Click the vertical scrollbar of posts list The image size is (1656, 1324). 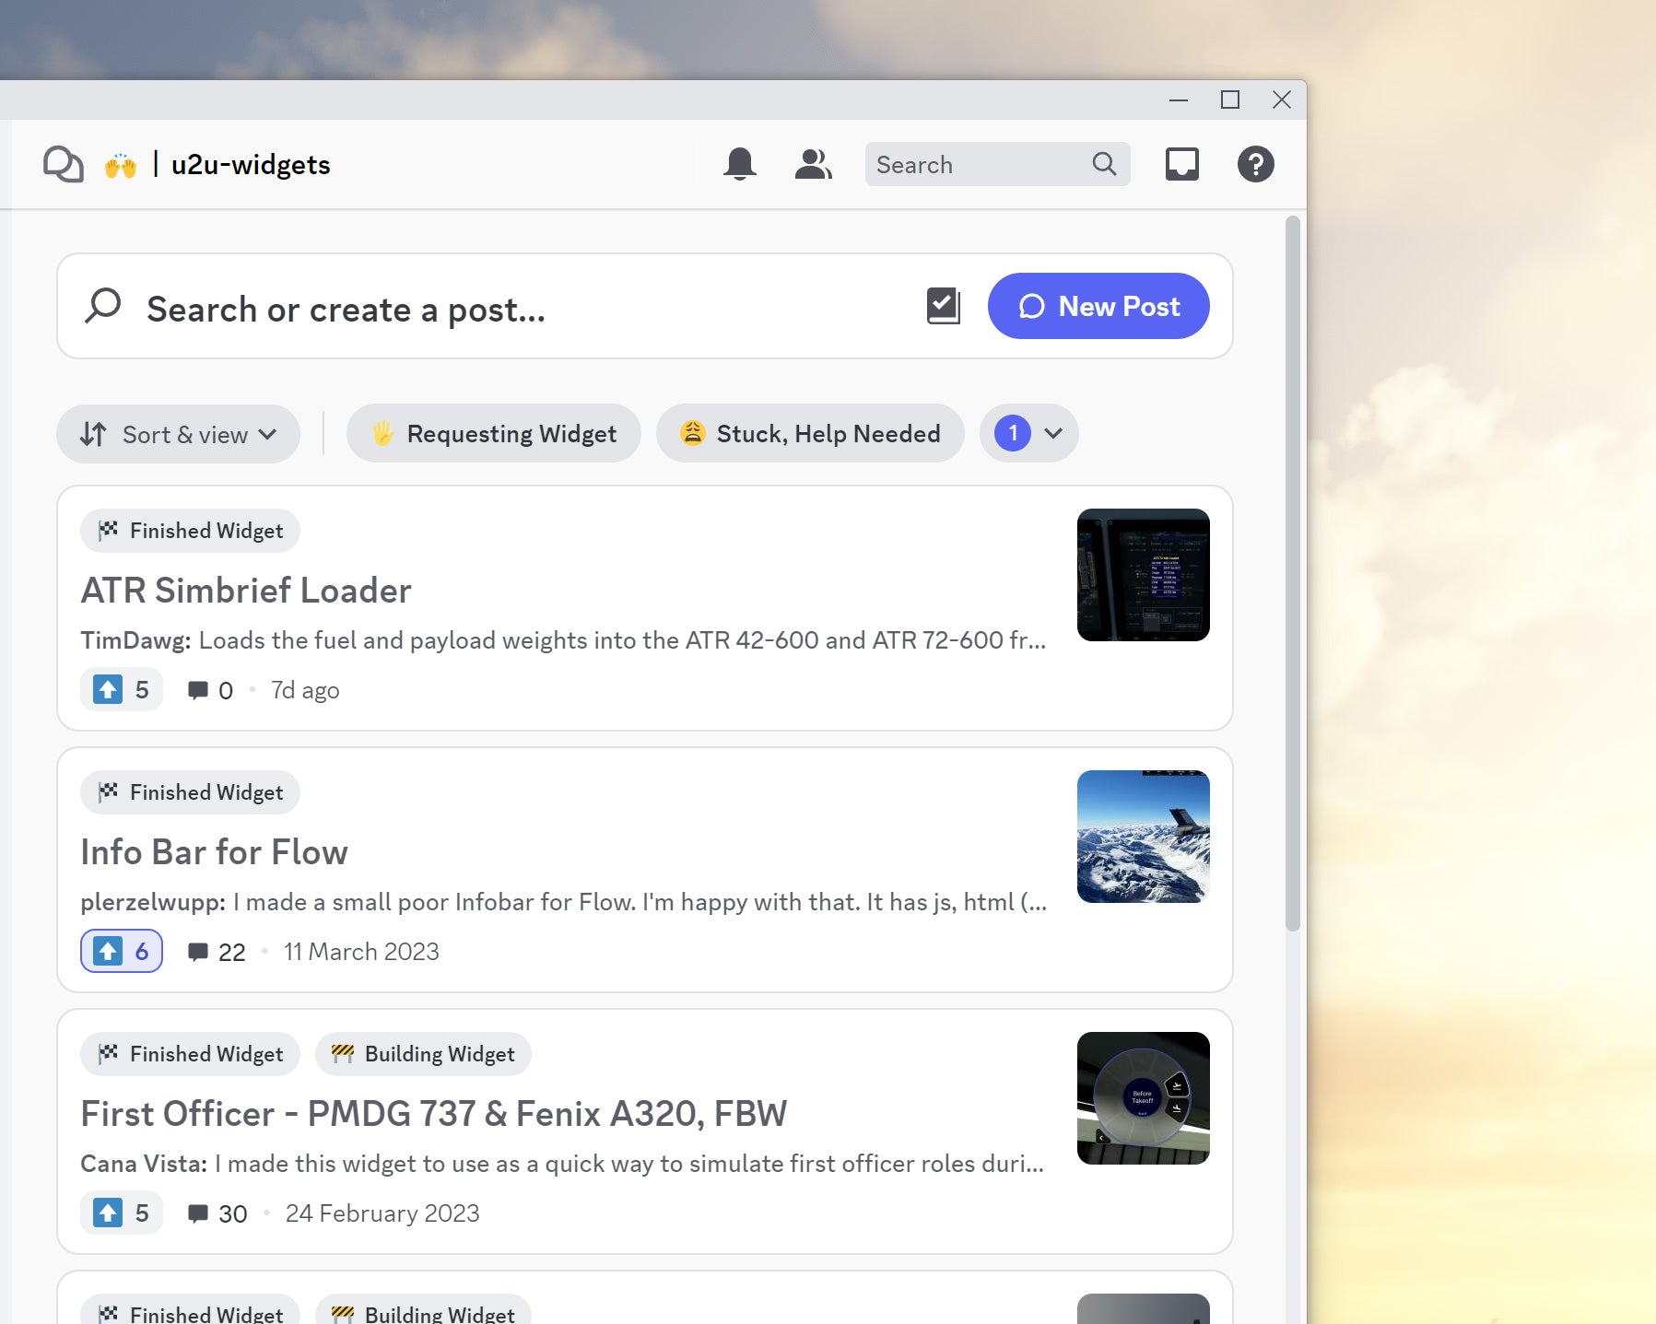(1293, 571)
